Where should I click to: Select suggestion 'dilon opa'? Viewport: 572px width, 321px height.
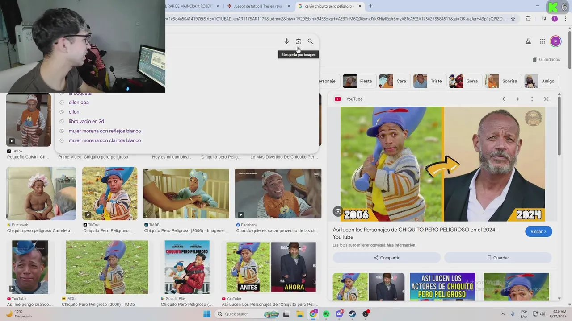[x=79, y=102]
